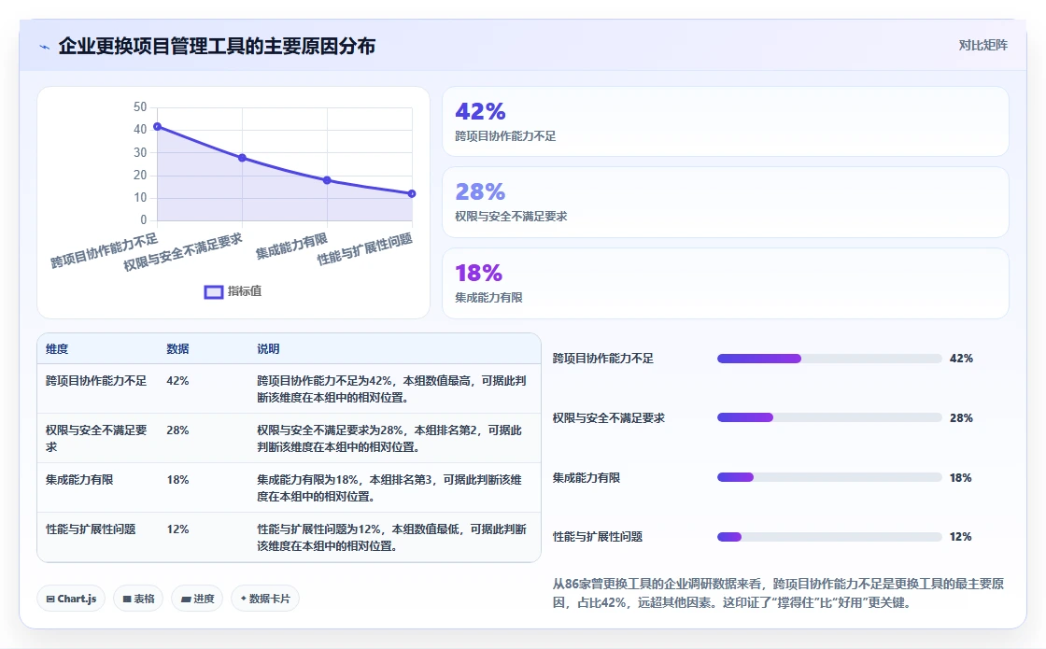Click description text 本组排名第3
This screenshot has width=1046, height=649.
401,480
